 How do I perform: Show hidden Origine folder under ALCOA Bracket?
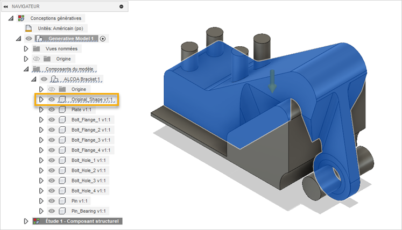pyautogui.click(x=52, y=89)
